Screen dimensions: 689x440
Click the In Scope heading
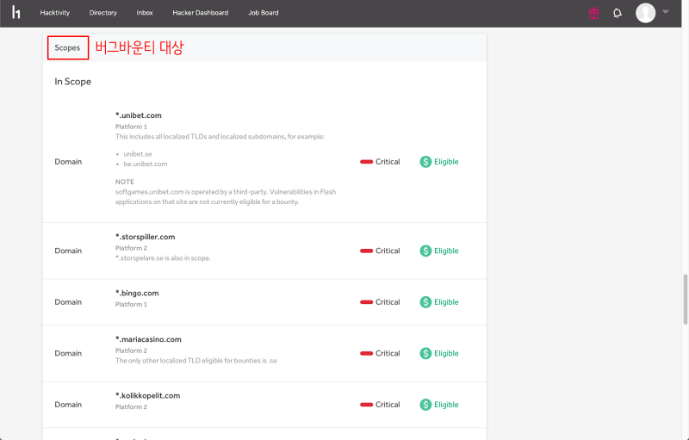(73, 82)
